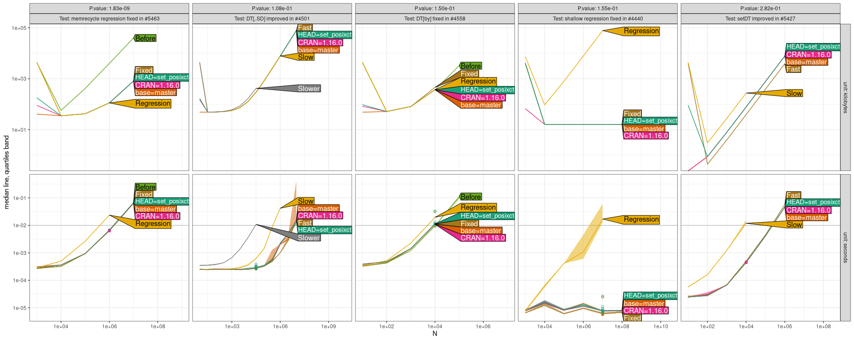Click the pink median point in setDT seconds panel
The image size is (854, 341).
[746, 262]
